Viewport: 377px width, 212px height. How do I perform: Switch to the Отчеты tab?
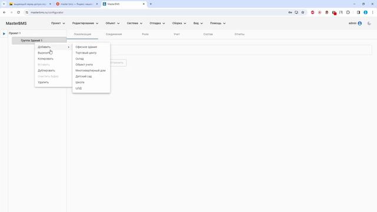240,34
